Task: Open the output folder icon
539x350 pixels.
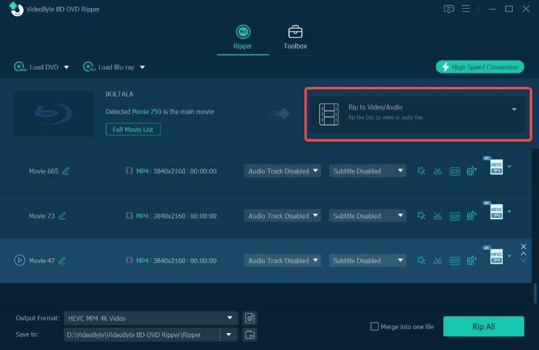Action: [250, 334]
